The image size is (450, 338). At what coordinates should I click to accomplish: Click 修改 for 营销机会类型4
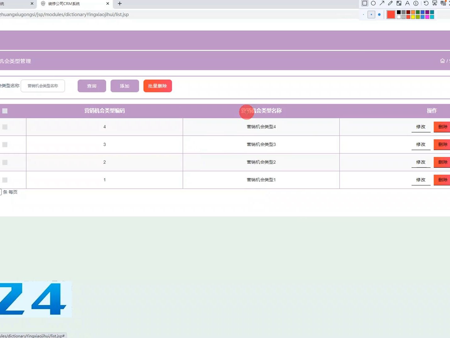point(421,127)
